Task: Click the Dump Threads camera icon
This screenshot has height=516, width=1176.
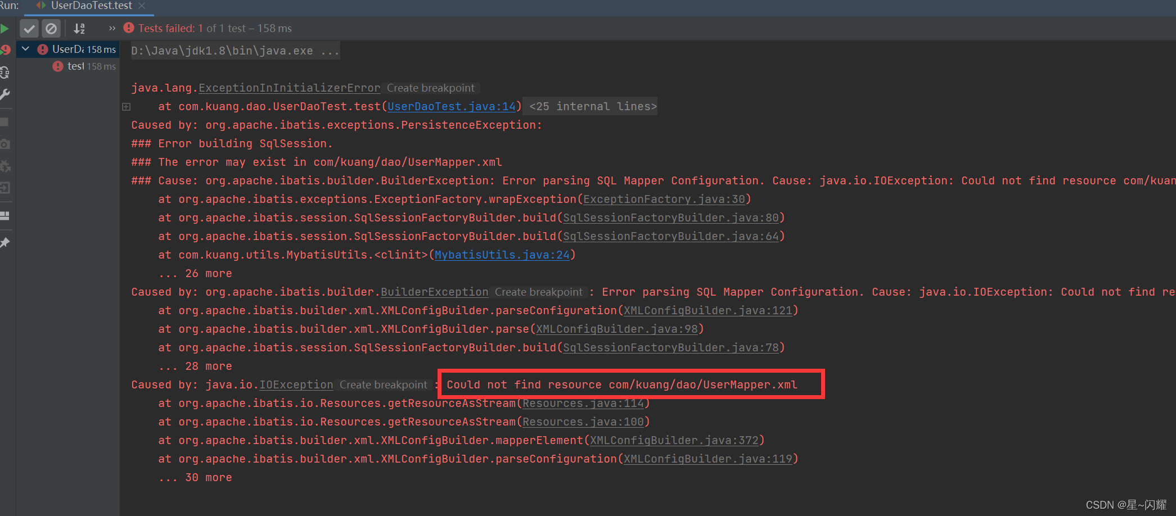Action: [x=4, y=144]
